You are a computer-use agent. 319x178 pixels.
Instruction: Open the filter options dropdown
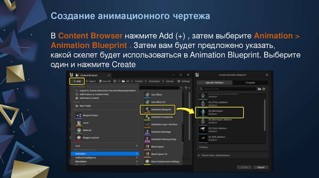pyautogui.click(x=187, y=88)
